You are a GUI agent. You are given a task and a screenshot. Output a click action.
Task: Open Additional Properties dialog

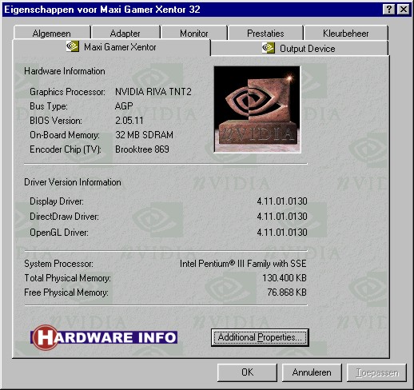(x=260, y=337)
